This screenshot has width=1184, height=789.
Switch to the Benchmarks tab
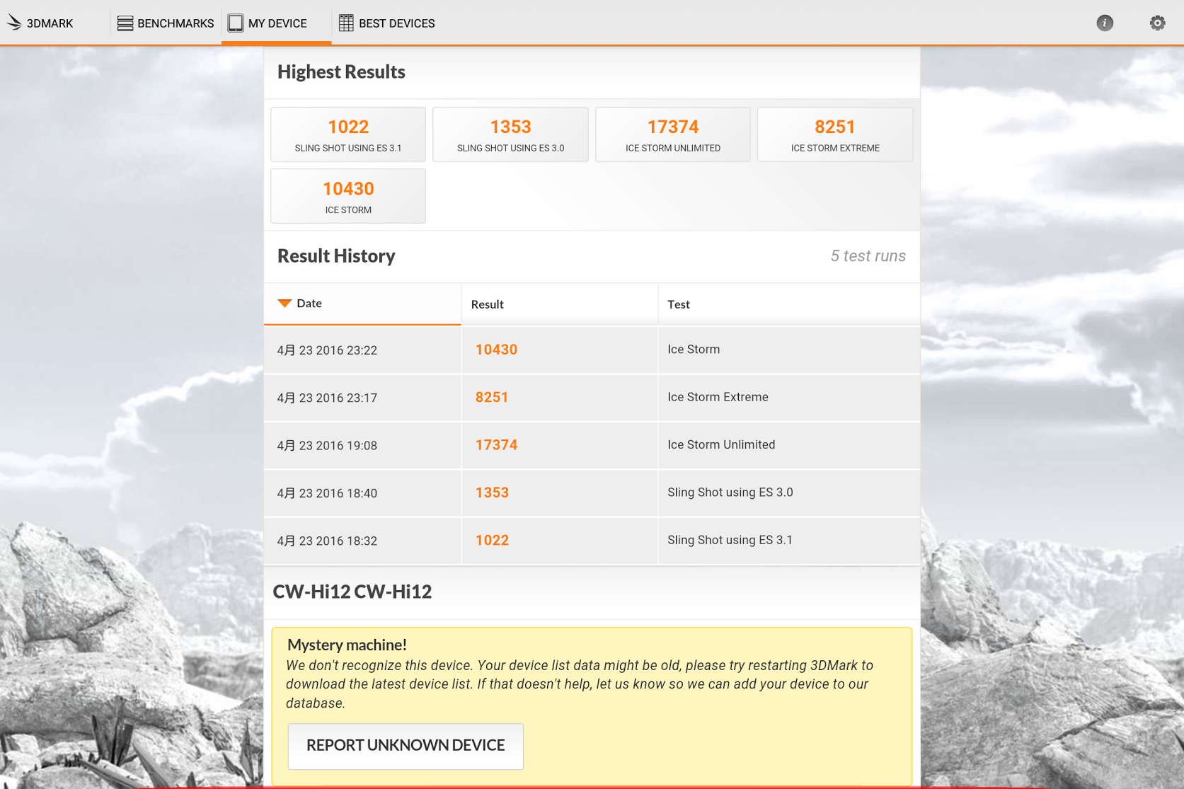[x=166, y=23]
